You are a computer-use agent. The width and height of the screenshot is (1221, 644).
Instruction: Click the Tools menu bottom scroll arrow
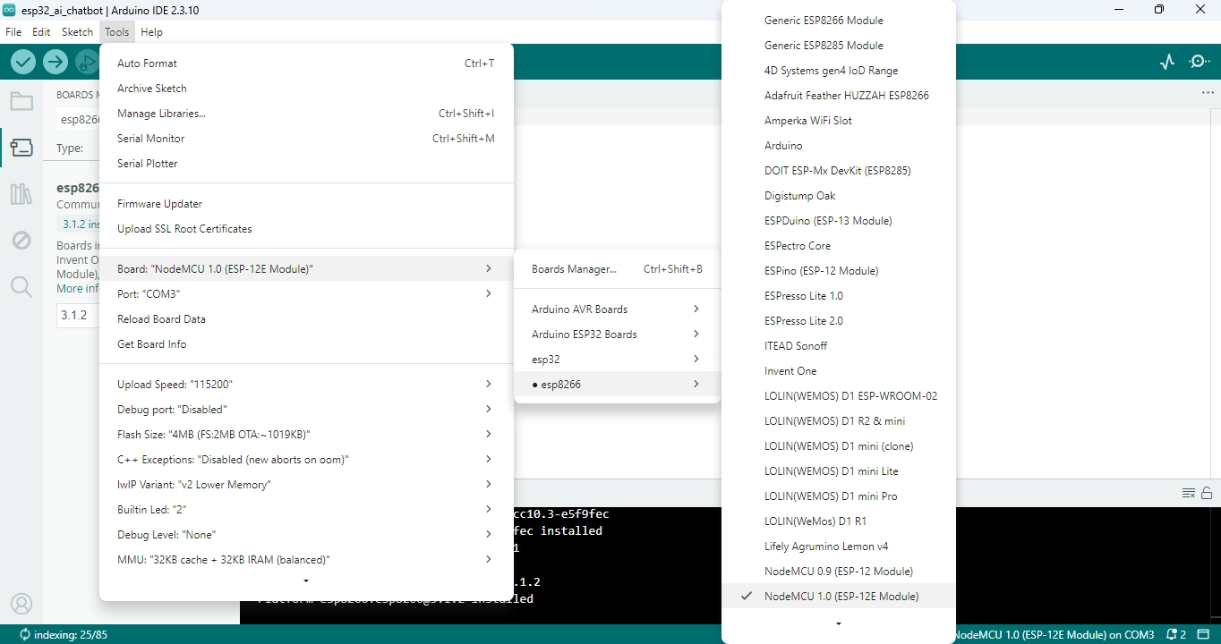tap(306, 581)
